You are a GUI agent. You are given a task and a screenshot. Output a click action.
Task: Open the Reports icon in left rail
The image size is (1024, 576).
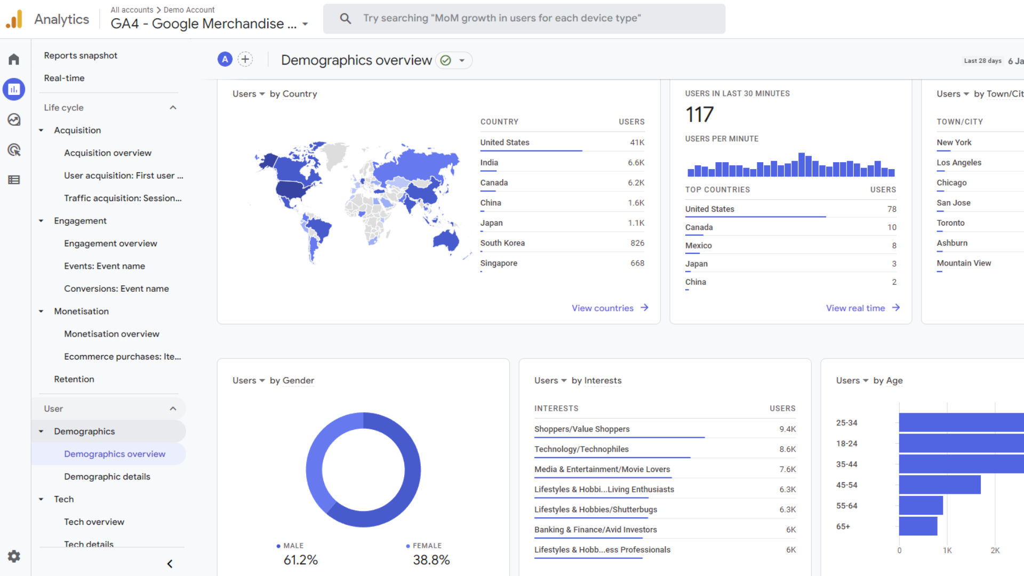click(x=14, y=89)
